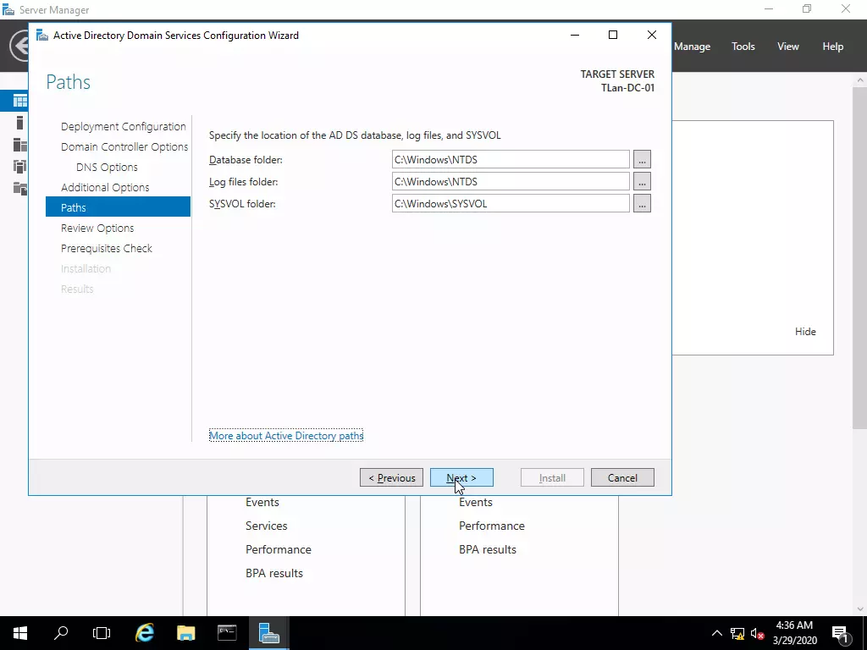The image size is (867, 650).
Task: Click the Previous button
Action: click(x=391, y=478)
